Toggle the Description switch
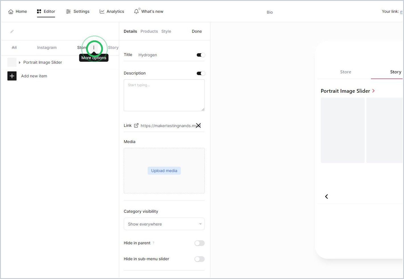Screen dimensions: 404x279 [201, 73]
